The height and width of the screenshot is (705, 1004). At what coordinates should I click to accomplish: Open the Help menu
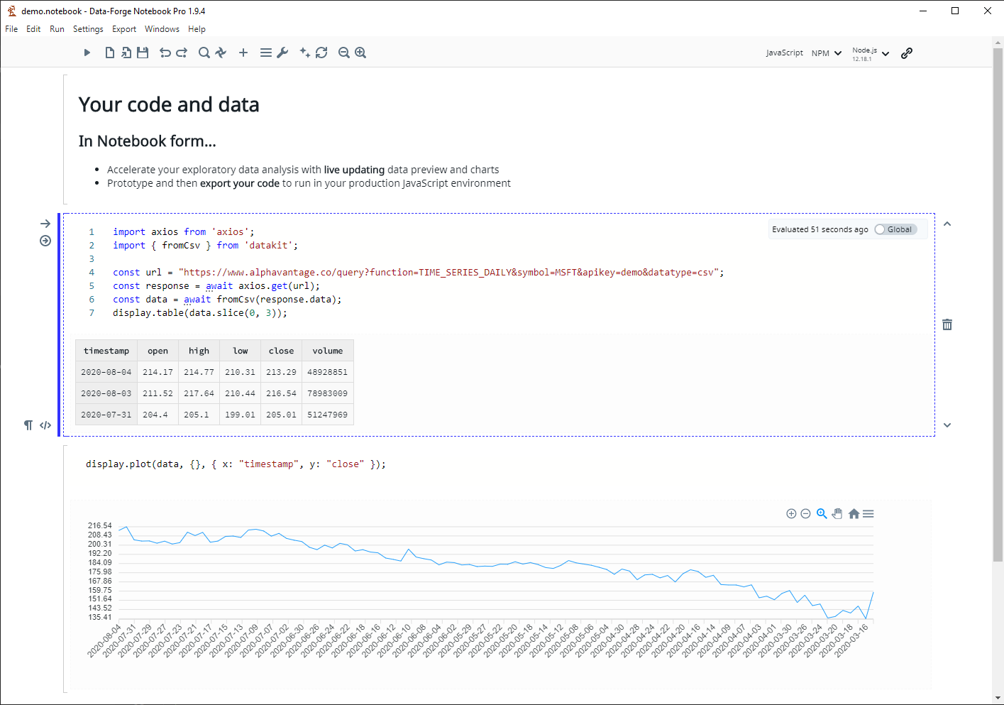click(197, 29)
